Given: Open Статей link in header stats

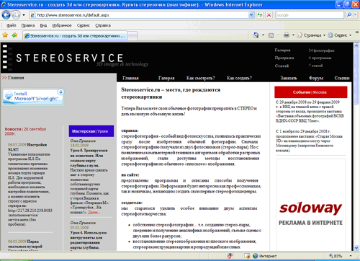Looking at the screenshot, I should click(282, 66).
